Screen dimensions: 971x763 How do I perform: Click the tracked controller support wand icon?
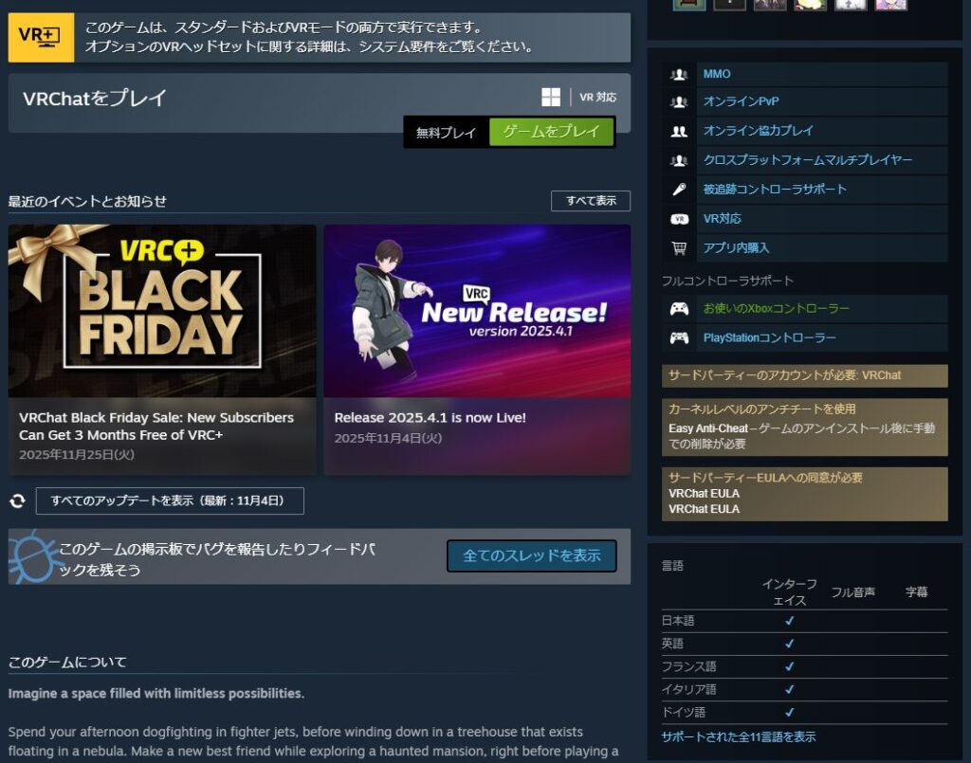click(679, 190)
